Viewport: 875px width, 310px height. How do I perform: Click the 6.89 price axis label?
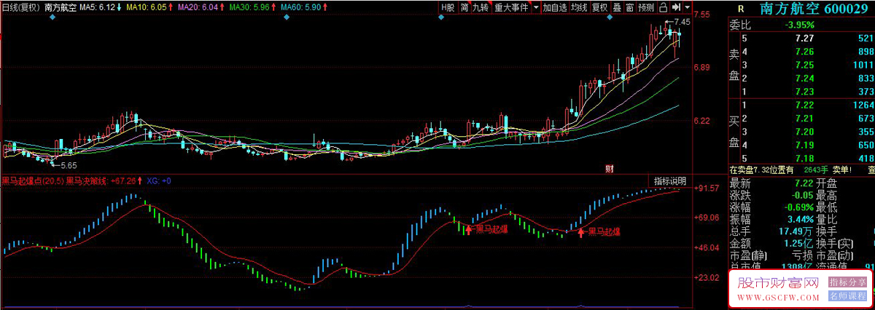tap(702, 68)
